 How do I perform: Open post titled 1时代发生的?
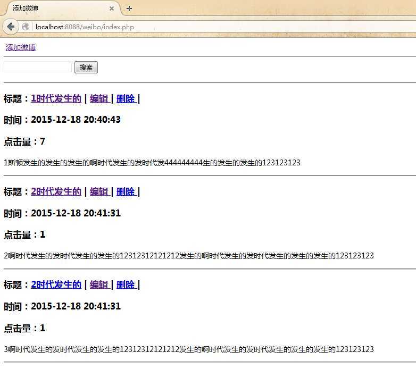[x=56, y=98]
